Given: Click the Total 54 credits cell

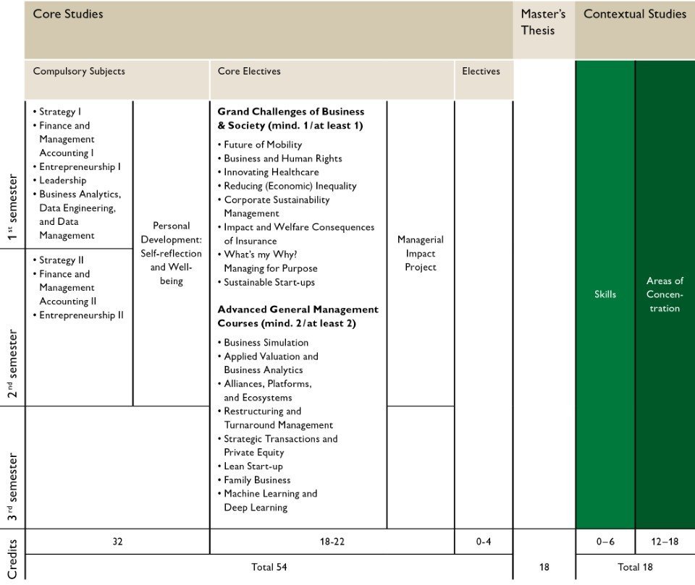Looking at the screenshot, I should click(269, 568).
